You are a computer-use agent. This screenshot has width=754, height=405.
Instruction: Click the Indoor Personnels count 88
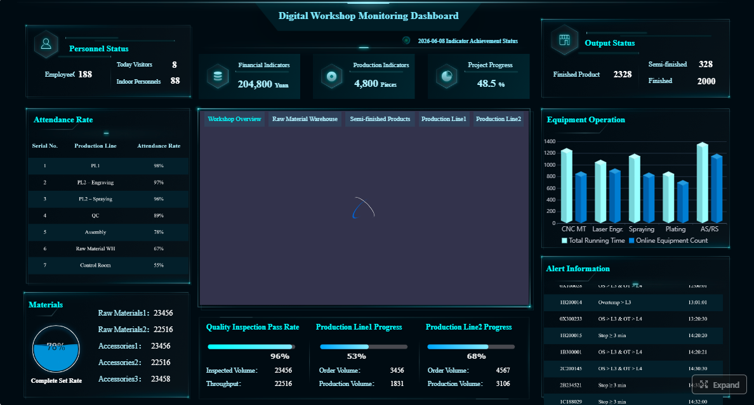coord(175,81)
